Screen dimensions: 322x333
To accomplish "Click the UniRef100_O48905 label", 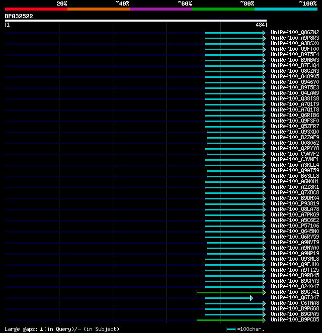I will (x=295, y=76).
